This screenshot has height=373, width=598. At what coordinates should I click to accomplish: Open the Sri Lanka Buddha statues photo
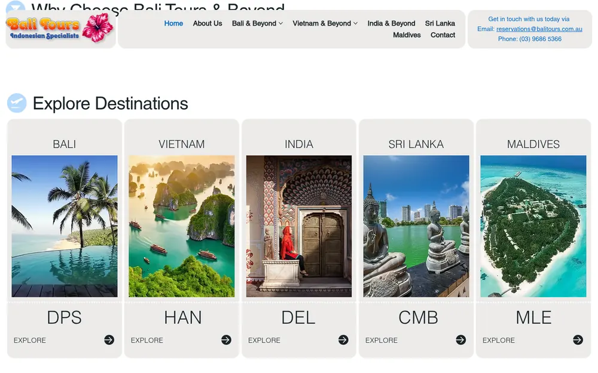tap(416, 226)
